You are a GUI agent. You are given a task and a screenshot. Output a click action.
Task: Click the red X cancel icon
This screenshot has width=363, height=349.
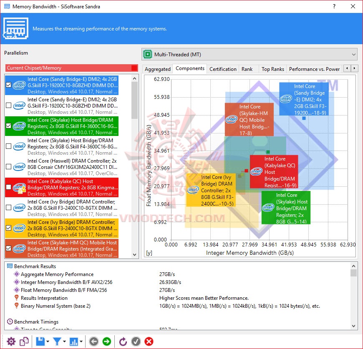click(x=149, y=341)
